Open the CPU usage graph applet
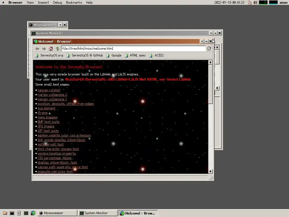Viewport: 289px width, 217px height. click(263, 2)
